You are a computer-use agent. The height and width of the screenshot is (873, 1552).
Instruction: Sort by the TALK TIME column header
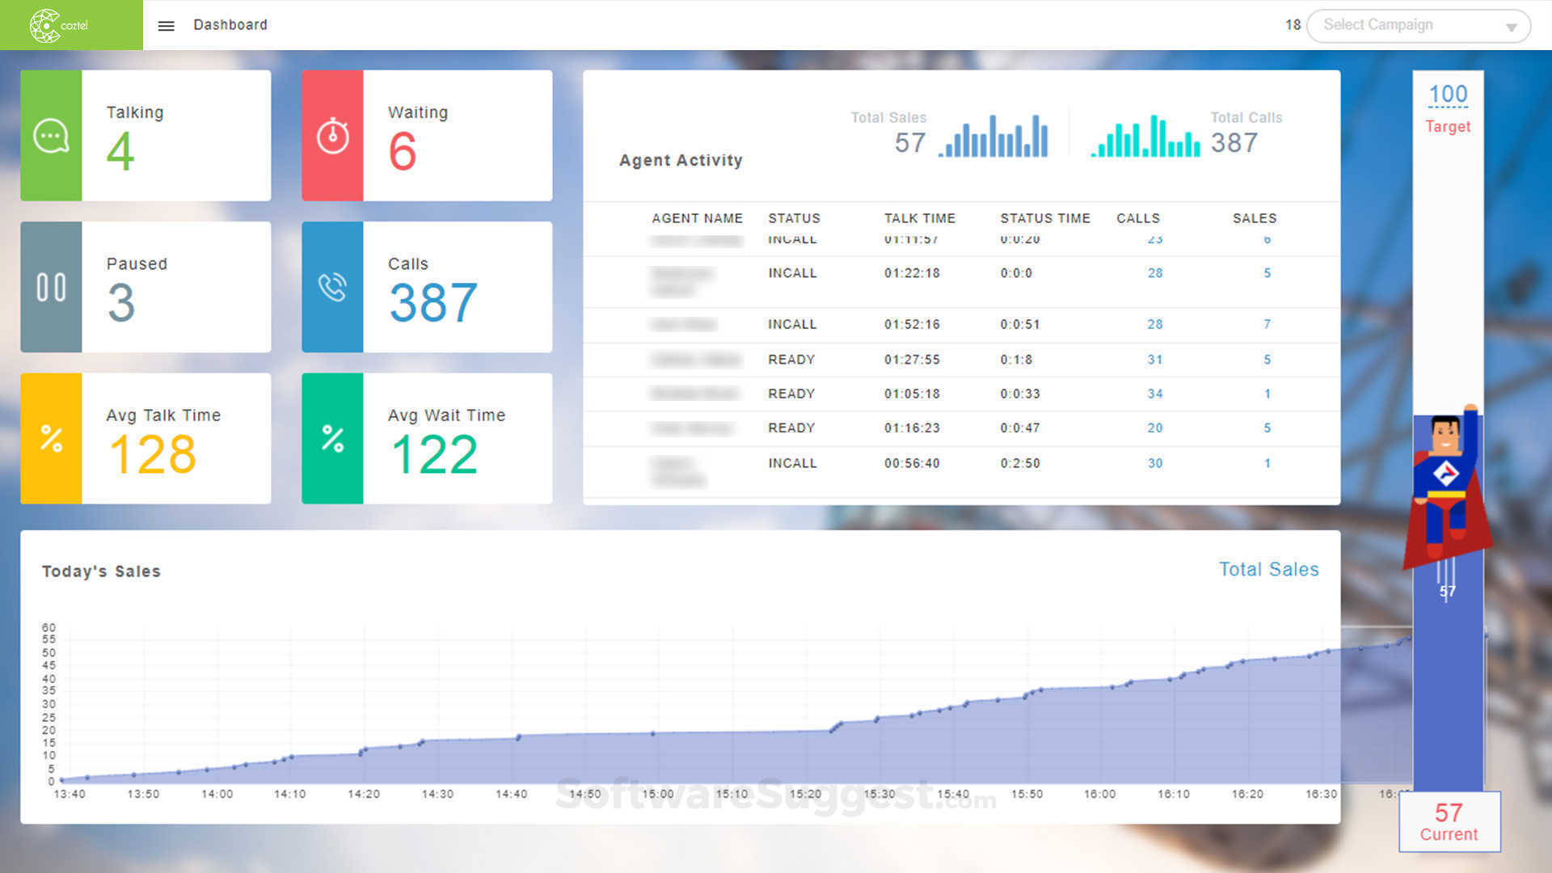pos(919,218)
